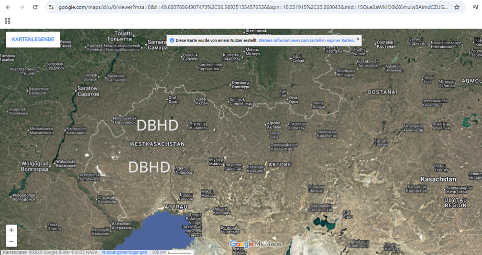Go back to the previous page

(x=8, y=7)
